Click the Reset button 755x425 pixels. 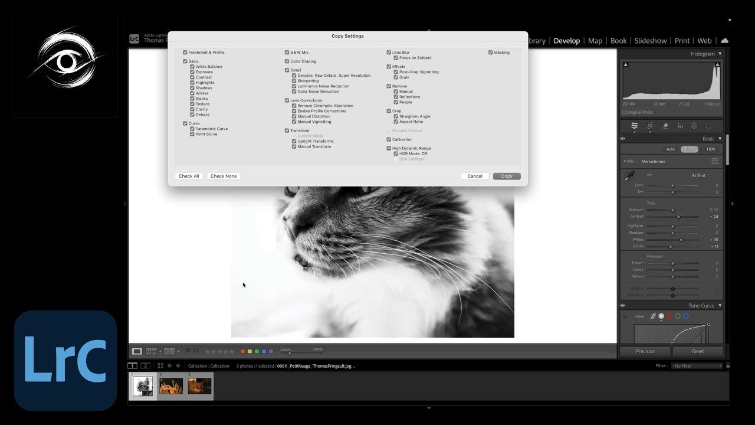point(698,351)
